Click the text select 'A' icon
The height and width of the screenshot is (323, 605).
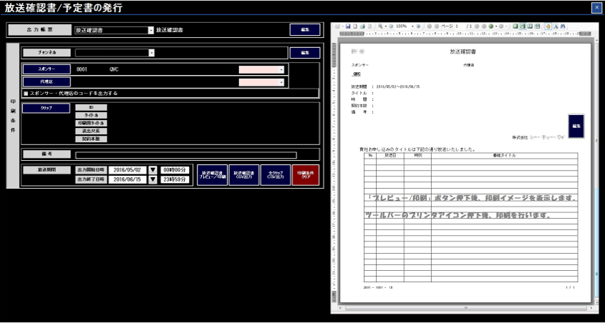(x=556, y=26)
